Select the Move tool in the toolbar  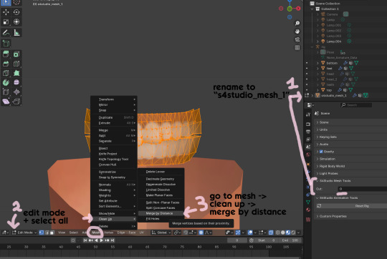[x=6, y=12]
